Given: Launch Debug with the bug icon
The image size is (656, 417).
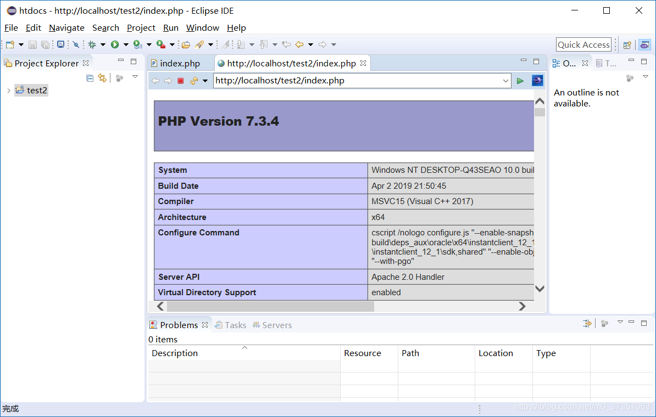Looking at the screenshot, I should coord(92,44).
